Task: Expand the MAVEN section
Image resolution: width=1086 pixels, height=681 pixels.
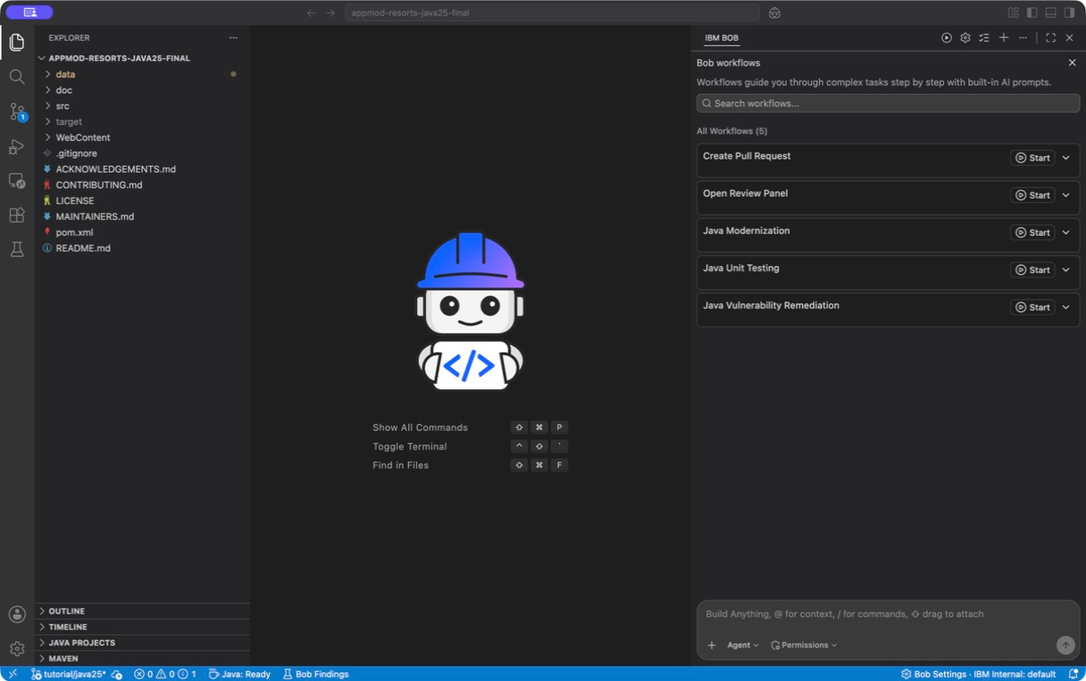Action: coord(142,659)
